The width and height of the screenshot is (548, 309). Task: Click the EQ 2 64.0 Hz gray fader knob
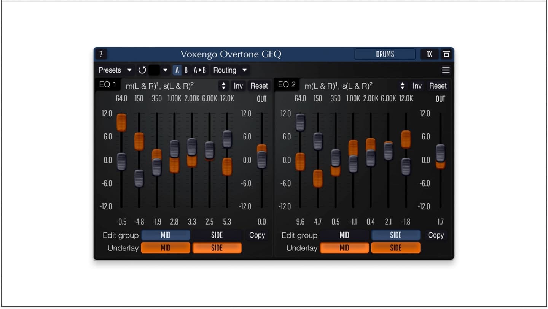[x=300, y=122]
